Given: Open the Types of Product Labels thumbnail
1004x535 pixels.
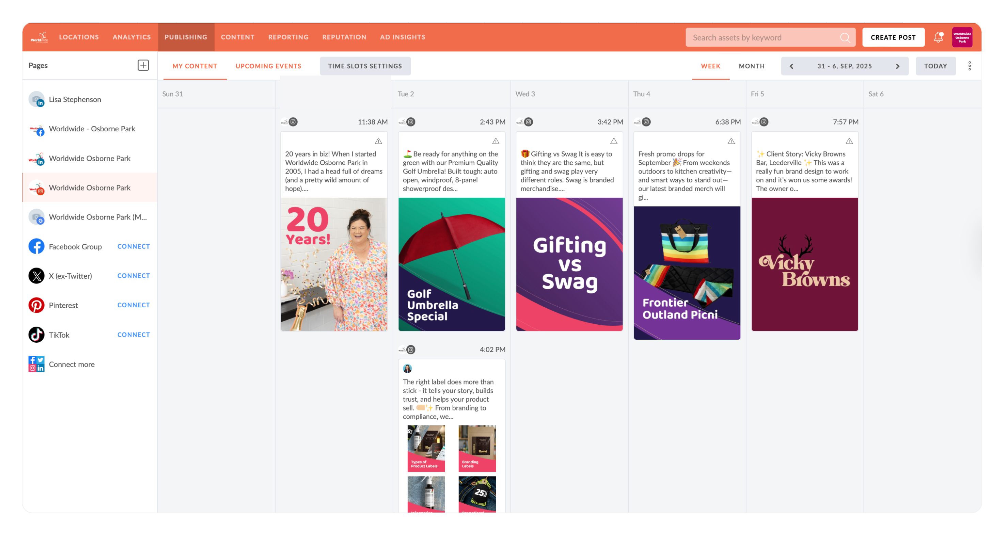Looking at the screenshot, I should tap(426, 449).
